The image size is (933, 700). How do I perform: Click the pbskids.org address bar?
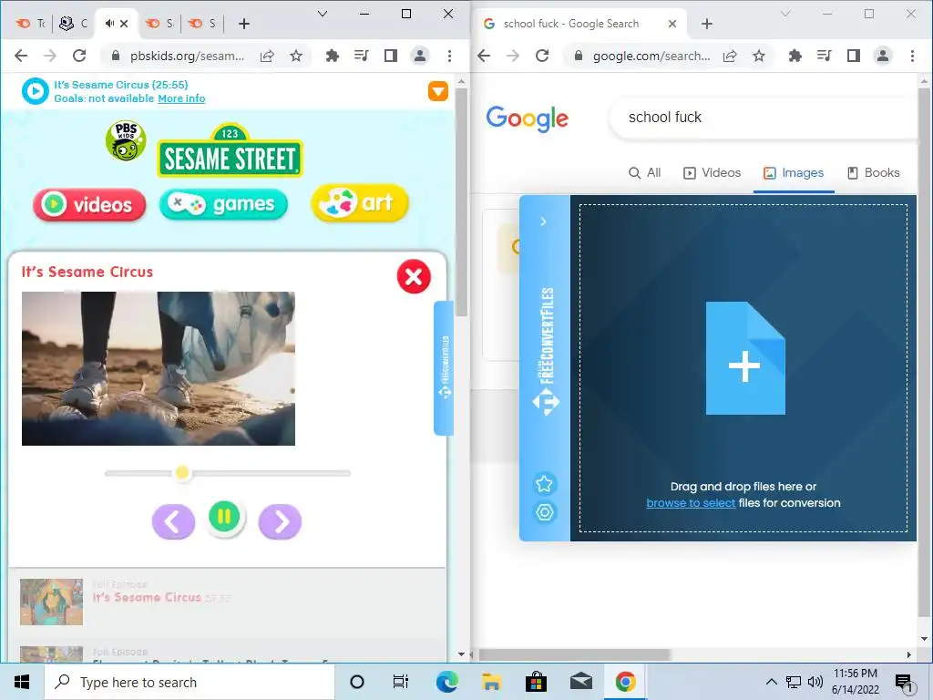[x=187, y=56]
